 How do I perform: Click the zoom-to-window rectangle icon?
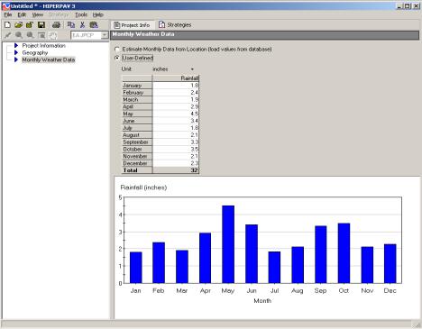click(x=41, y=35)
